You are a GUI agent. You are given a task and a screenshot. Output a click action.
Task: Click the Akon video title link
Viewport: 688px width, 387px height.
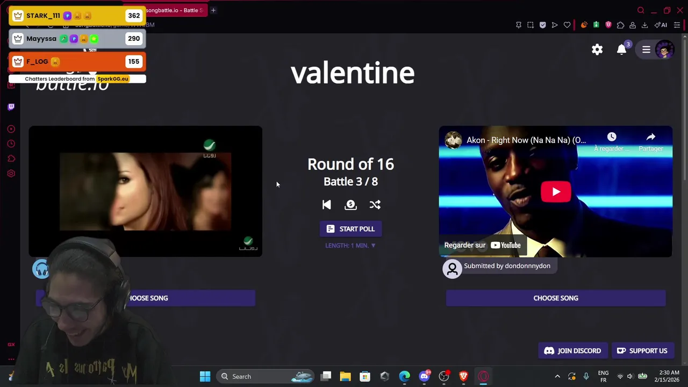(x=526, y=140)
